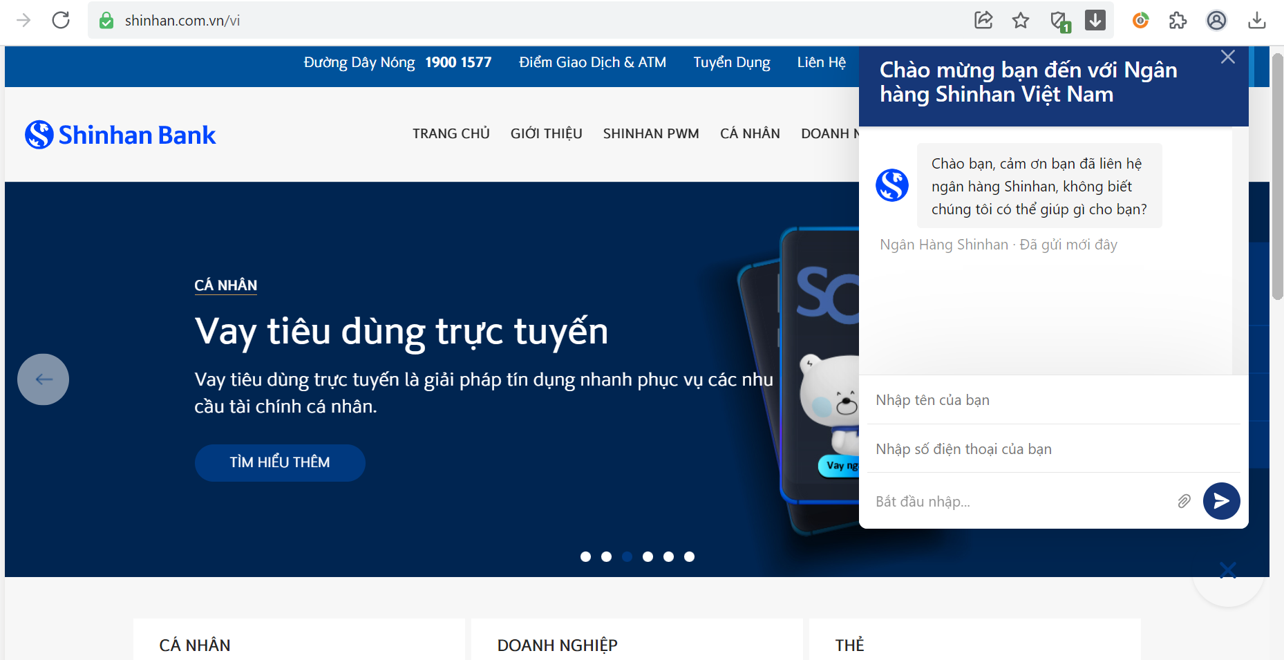Go to TRANG CHỦ menu
Screen dimensions: 1284x660
point(451,133)
